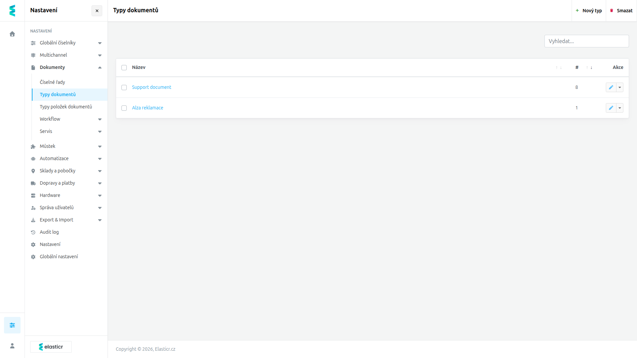Expand Správa uživatelů menu arrow
Screen dimensions: 637x358
[x=100, y=208]
